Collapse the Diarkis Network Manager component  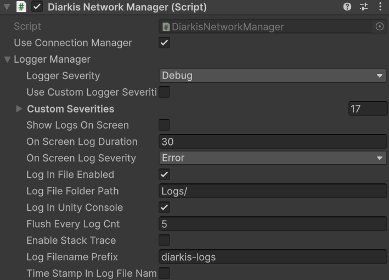point(7,7)
